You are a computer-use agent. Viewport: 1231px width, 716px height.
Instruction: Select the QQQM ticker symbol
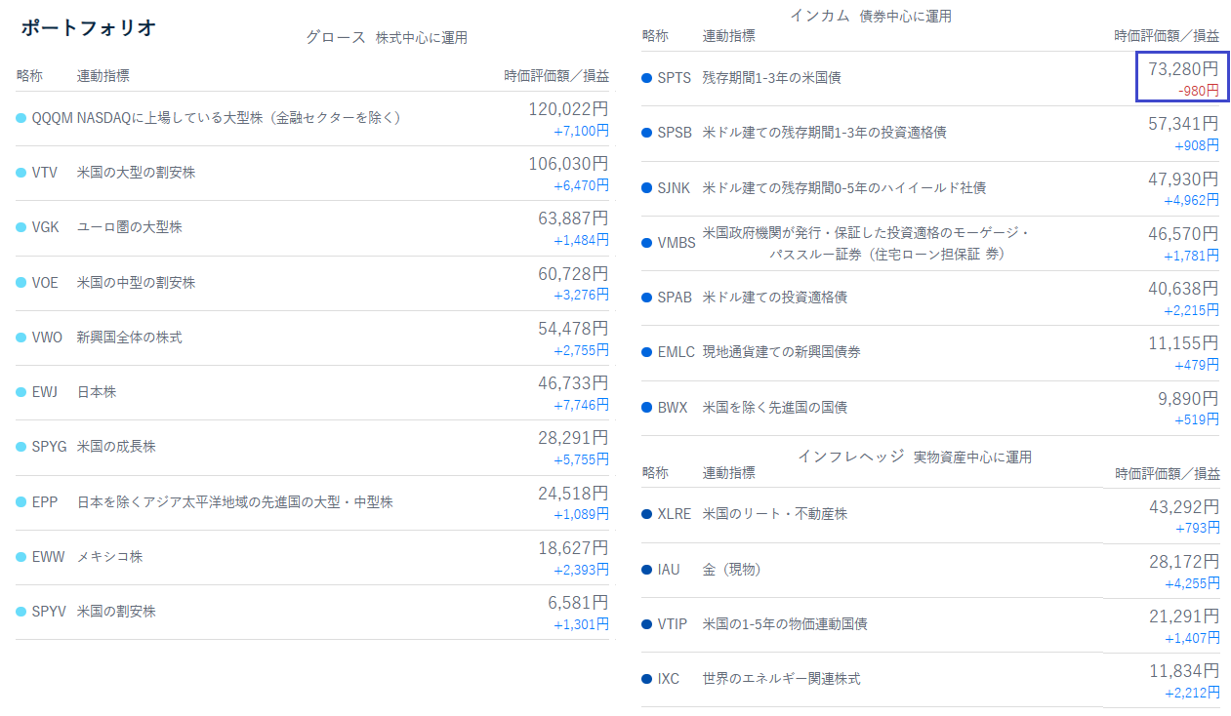(x=52, y=118)
